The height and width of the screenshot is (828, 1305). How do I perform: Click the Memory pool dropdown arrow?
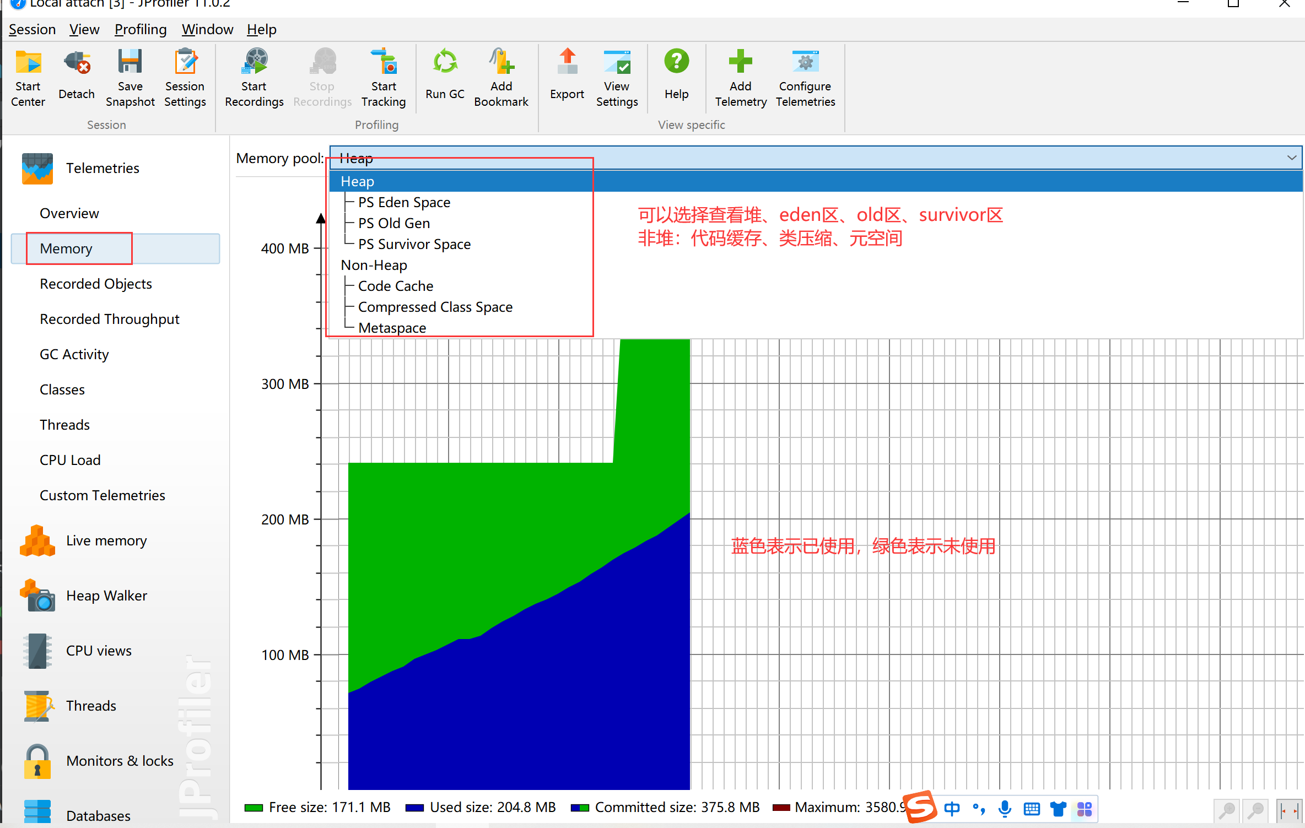[1291, 159]
